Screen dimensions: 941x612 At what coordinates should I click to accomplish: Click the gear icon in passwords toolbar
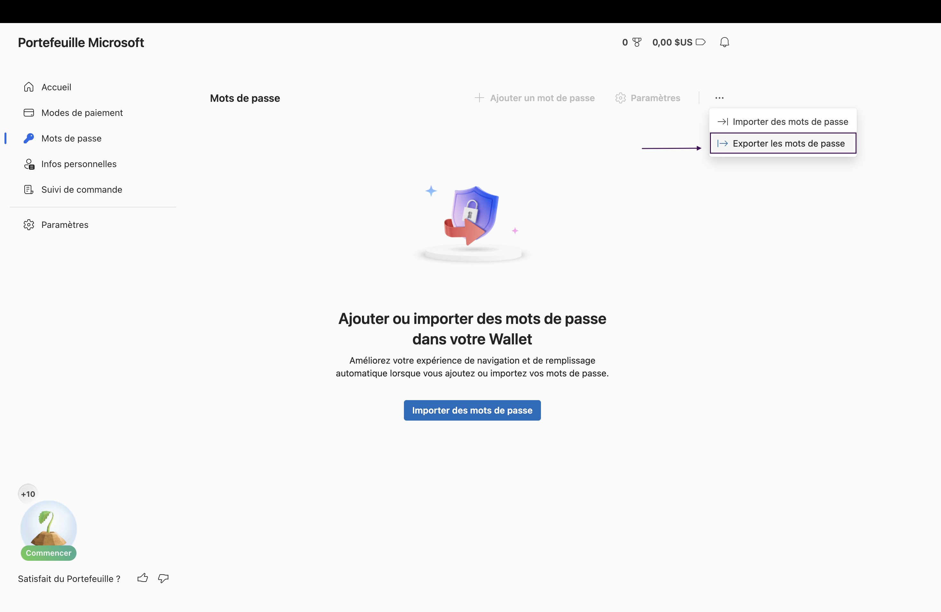pos(620,98)
